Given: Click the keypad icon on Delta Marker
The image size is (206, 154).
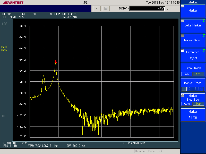Looking at the screenshot, I should 183,21.
